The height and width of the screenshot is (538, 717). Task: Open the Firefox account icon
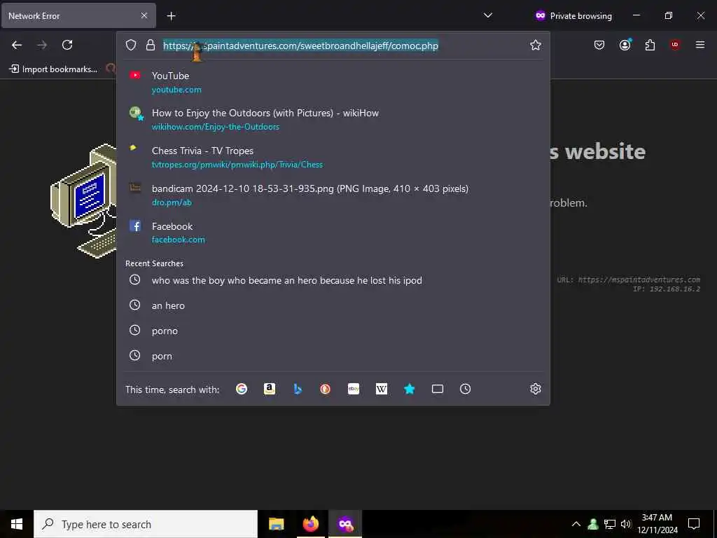[x=625, y=45]
